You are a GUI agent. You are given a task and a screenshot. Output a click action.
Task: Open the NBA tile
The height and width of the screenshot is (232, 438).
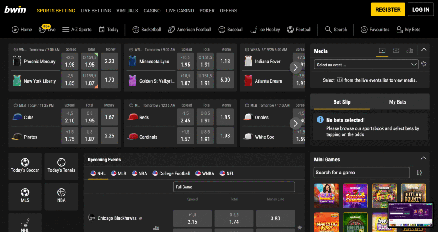62,196
